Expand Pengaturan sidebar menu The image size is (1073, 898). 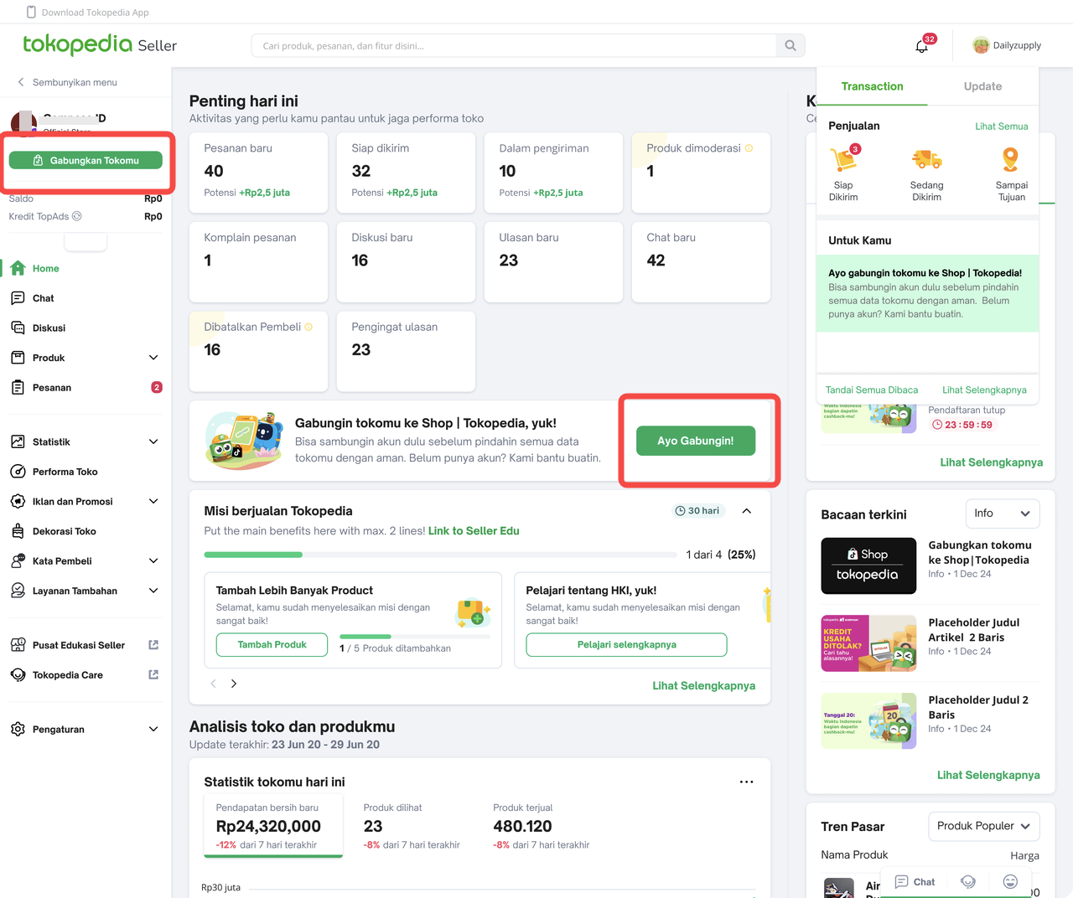tap(153, 729)
